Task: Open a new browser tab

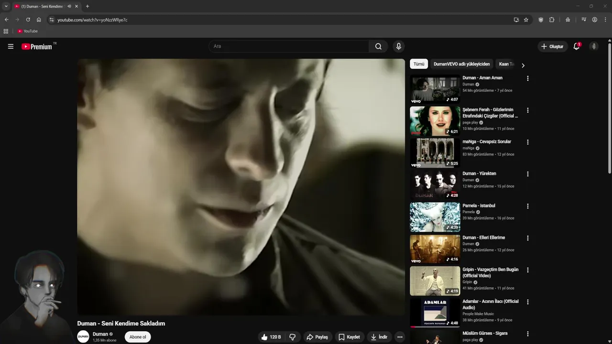Action: coord(87,6)
